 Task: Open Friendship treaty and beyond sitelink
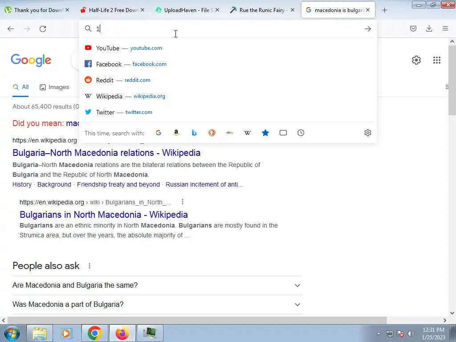click(118, 184)
